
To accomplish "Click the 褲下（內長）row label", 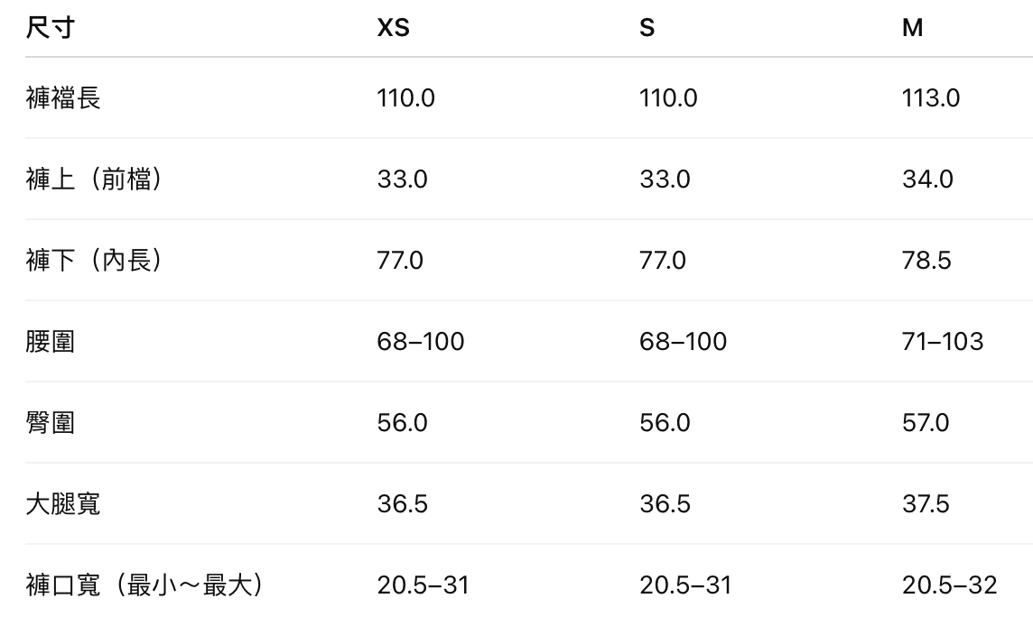I will pos(94,260).
